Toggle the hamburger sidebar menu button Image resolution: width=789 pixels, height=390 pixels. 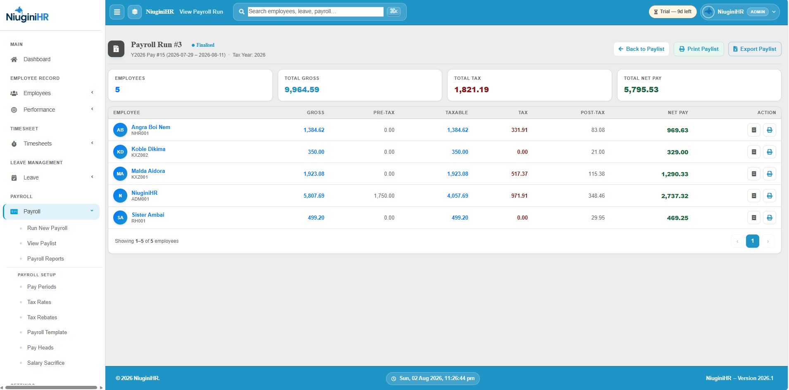point(117,12)
